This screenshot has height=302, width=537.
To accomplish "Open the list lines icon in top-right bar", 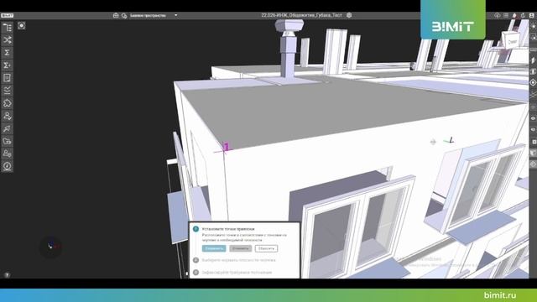I will pos(506,15).
